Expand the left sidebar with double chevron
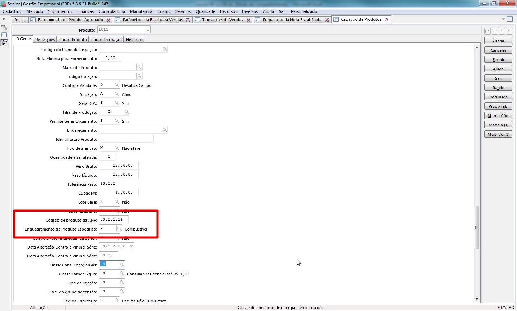Image resolution: width=517 pixels, height=311 pixels. click(4, 19)
